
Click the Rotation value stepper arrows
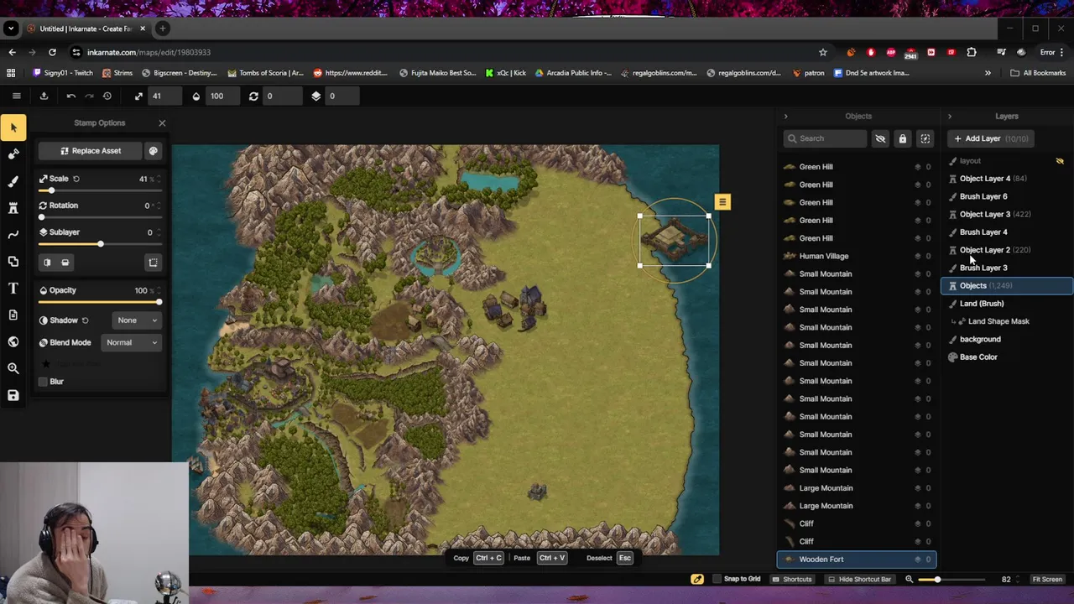(x=158, y=206)
